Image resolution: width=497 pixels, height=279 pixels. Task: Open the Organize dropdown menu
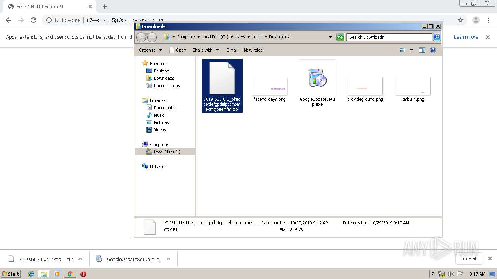coord(150,50)
